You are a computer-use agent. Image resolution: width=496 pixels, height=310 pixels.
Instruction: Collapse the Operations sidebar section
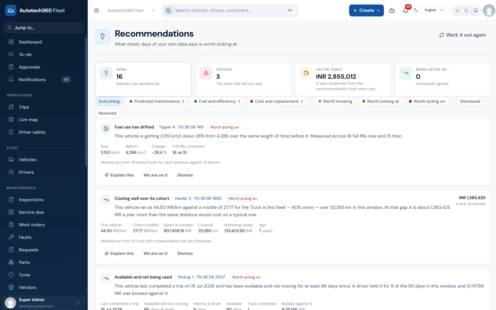tap(76, 95)
